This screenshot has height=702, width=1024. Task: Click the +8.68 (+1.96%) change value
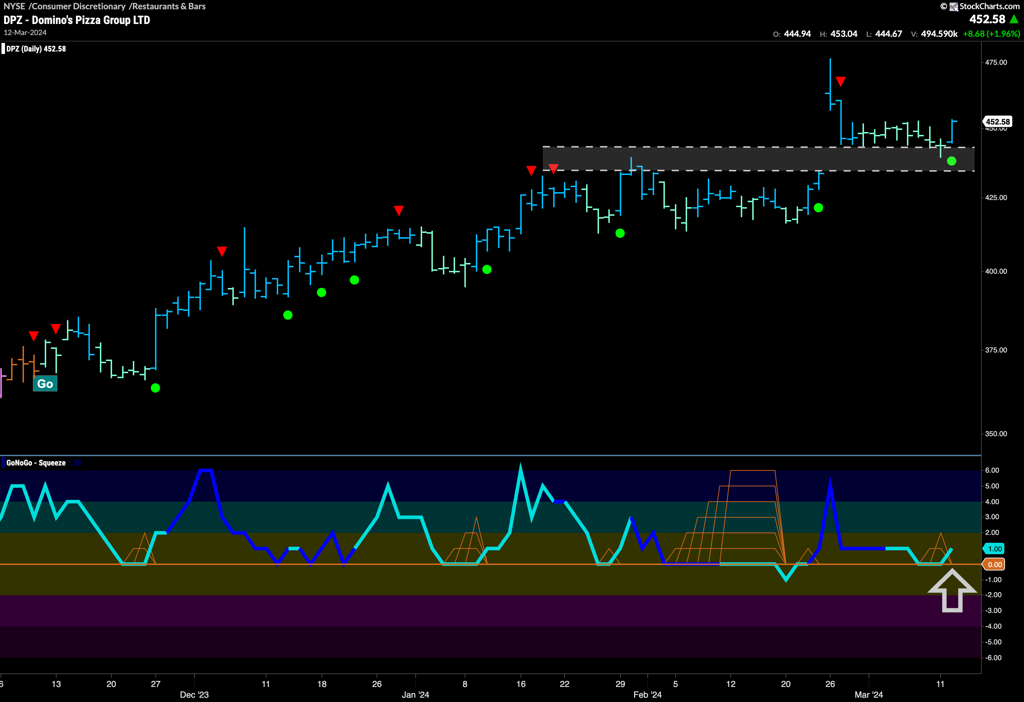tap(991, 34)
